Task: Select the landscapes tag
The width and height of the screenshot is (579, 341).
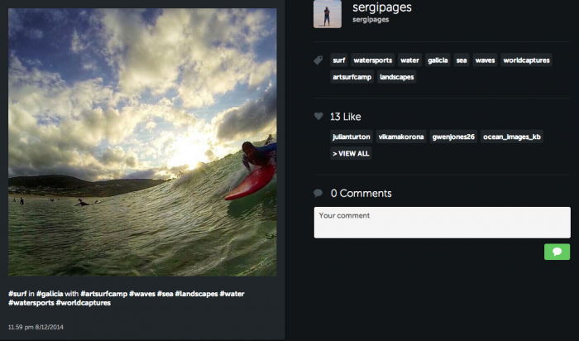Action: [x=397, y=77]
